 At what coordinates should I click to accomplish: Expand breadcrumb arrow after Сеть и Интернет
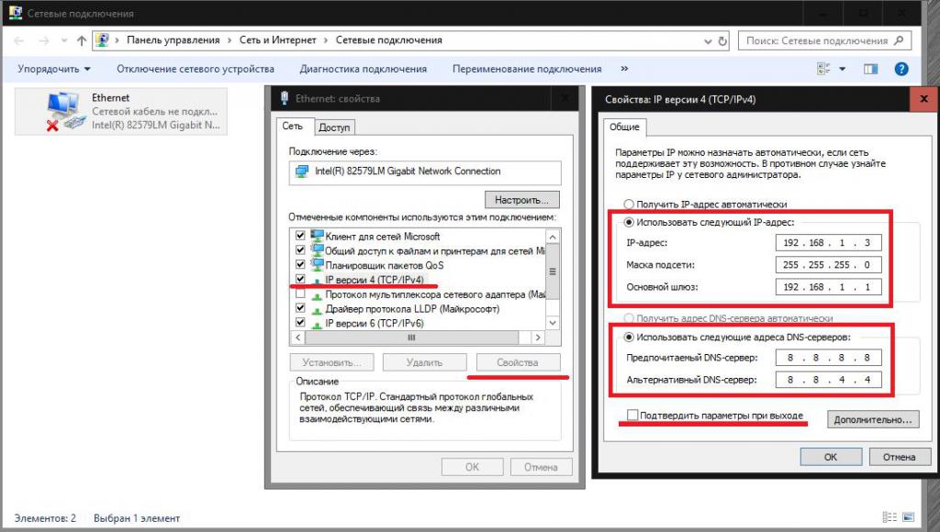326,40
